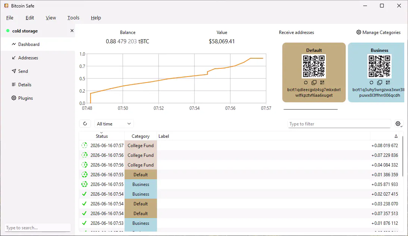Select the College Fund category on +0.08 019 672 row
The height and width of the screenshot is (236, 408).
click(x=141, y=145)
